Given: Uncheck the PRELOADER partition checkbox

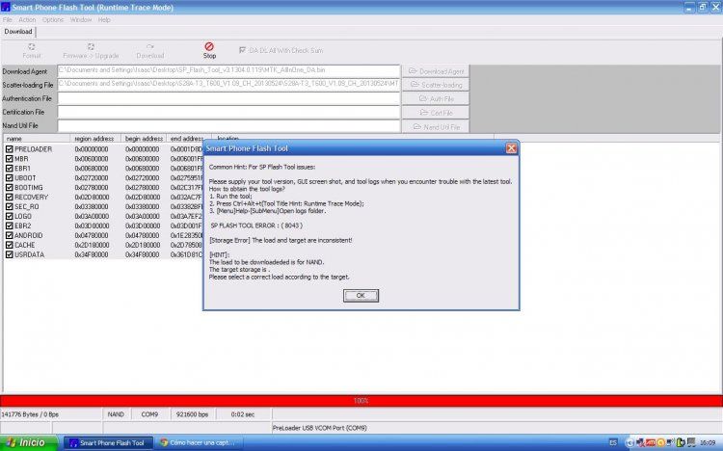Looking at the screenshot, I should (x=10, y=149).
